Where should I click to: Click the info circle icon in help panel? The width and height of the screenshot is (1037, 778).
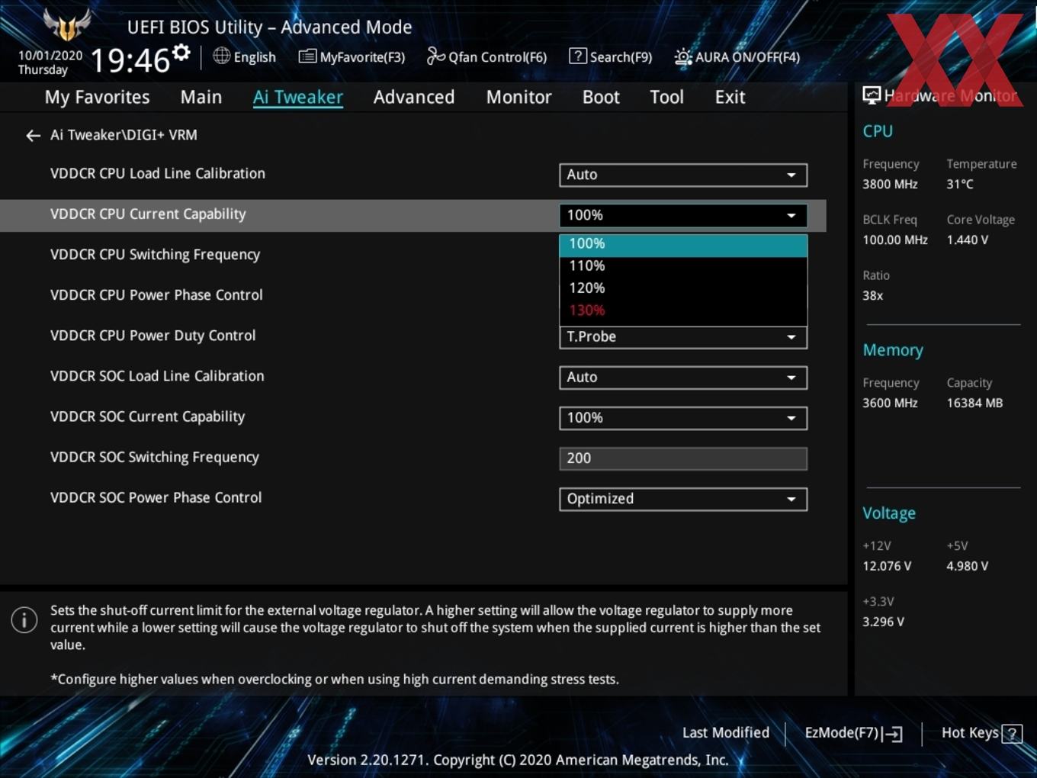click(x=24, y=619)
